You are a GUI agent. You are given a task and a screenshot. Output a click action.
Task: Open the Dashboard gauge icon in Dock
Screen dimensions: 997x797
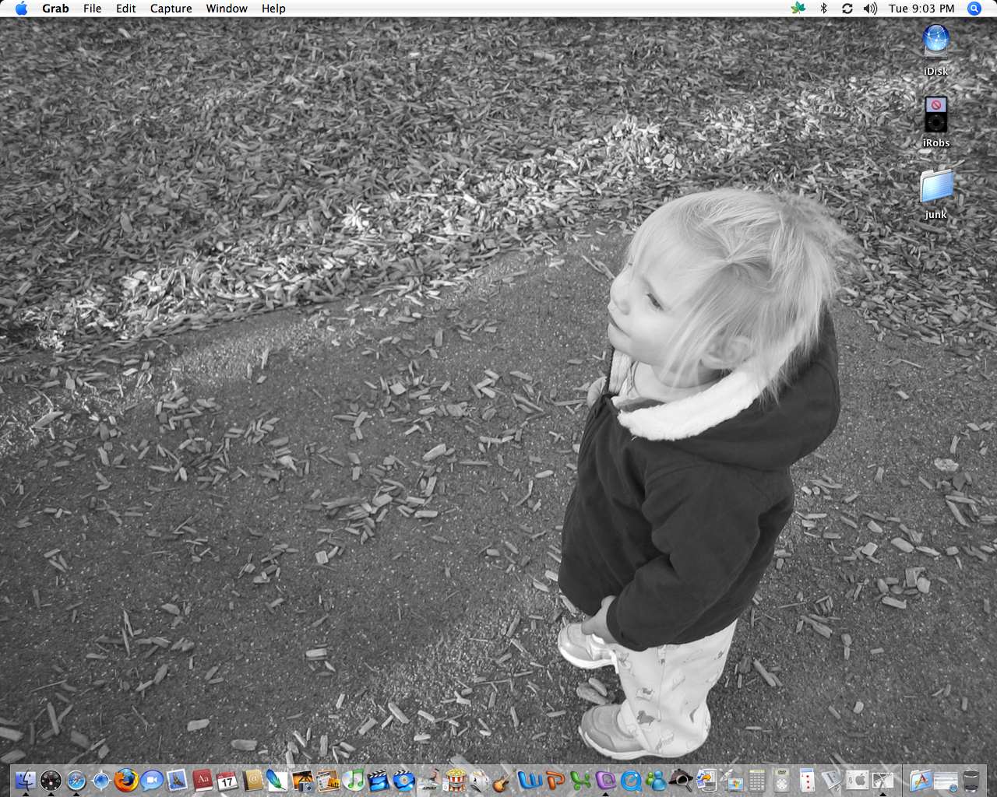pos(51,780)
